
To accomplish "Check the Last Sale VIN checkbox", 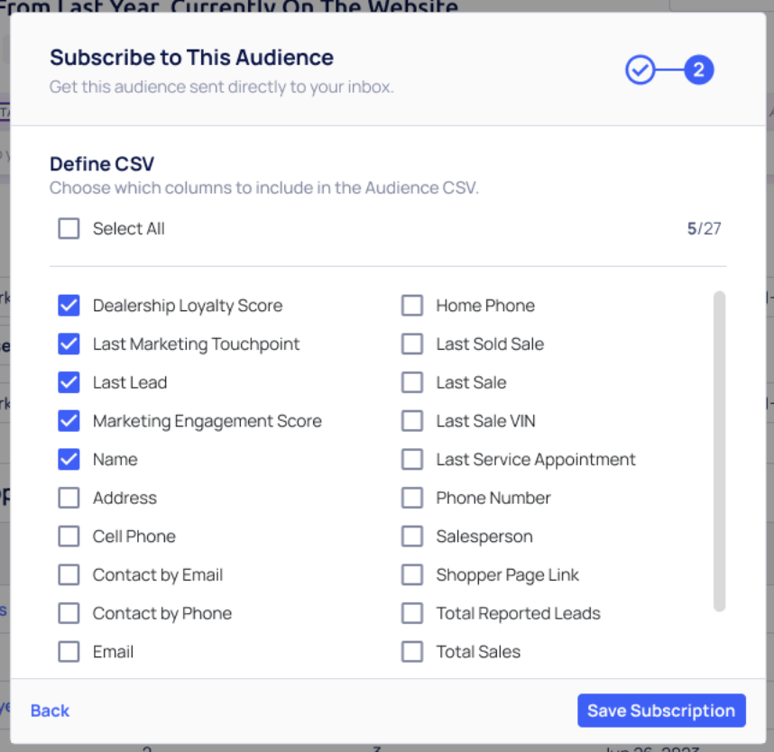I will (412, 421).
